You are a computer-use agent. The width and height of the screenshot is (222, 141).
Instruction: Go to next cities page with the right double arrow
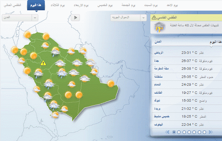(211, 132)
